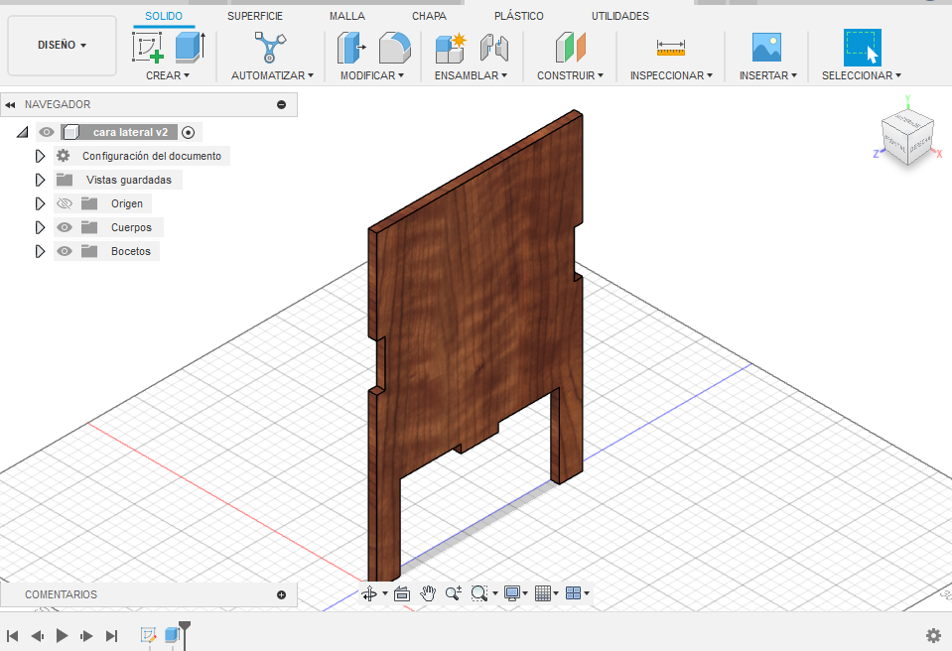Click the Fillet tool icon
The width and height of the screenshot is (952, 651).
click(394, 47)
